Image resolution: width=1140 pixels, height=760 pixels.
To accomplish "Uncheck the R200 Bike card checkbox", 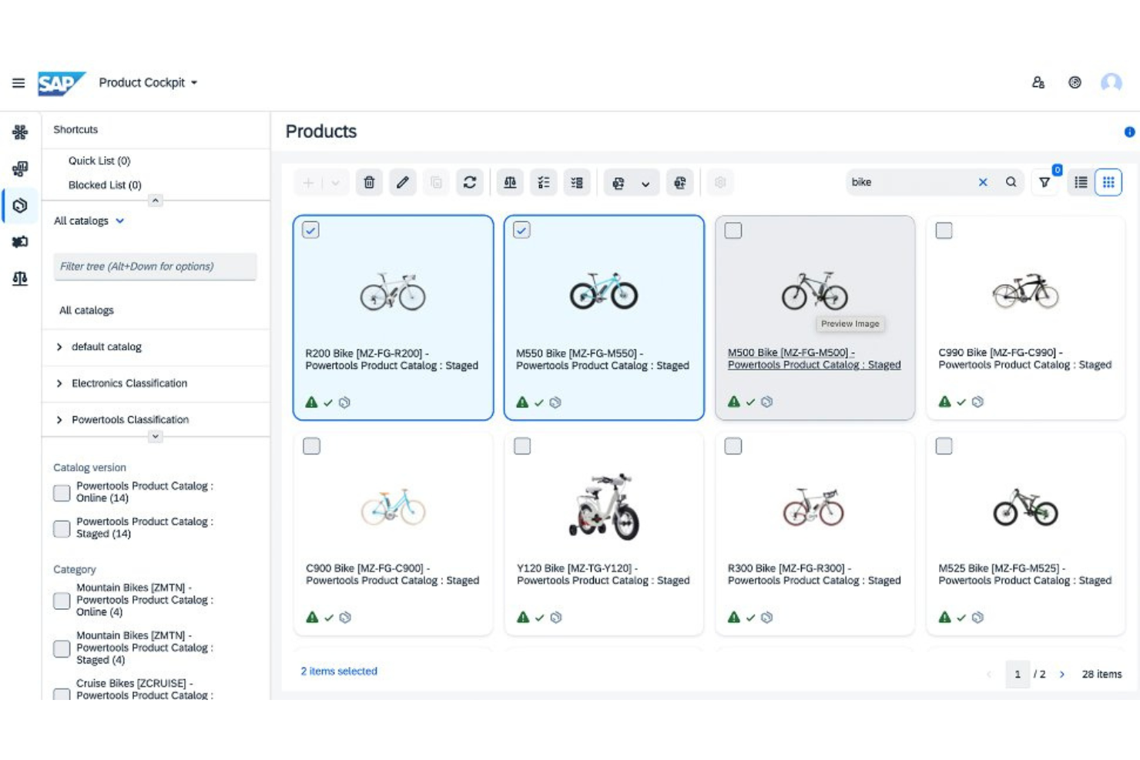I will click(x=311, y=230).
